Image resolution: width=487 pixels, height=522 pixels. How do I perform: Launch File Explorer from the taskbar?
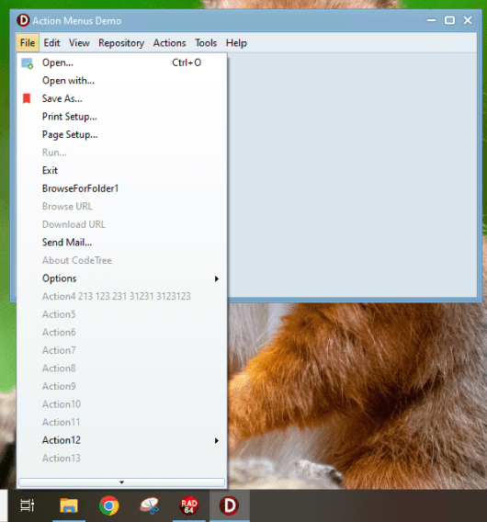click(69, 505)
